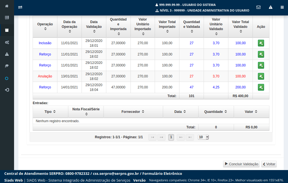Click validated total 200,00 value
This screenshot has width=288, height=183.
240,87
